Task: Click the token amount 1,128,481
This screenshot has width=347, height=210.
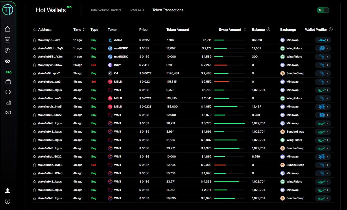Action: coord(173,73)
